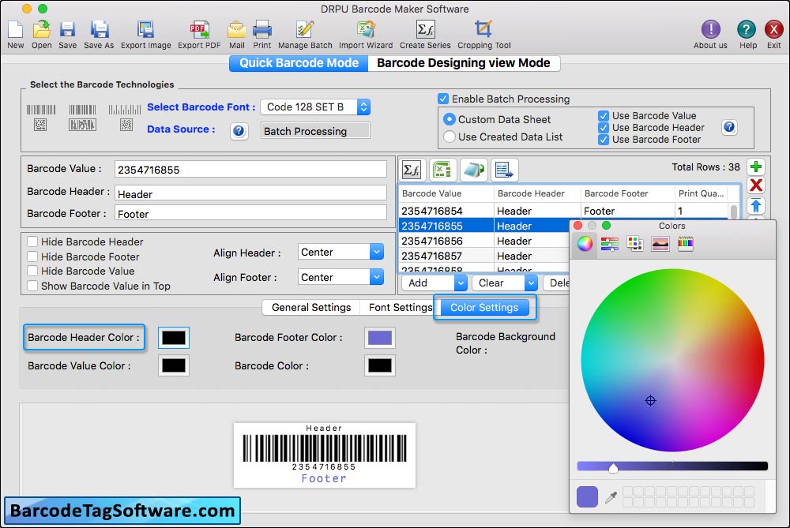The image size is (790, 528).
Task: Click the Barcode Header Color swatch
Action: [174, 338]
